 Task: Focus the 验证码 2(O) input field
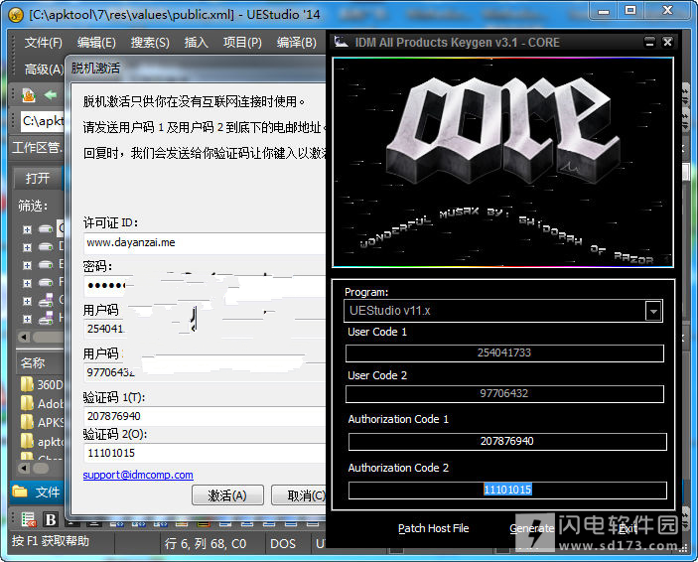205,453
